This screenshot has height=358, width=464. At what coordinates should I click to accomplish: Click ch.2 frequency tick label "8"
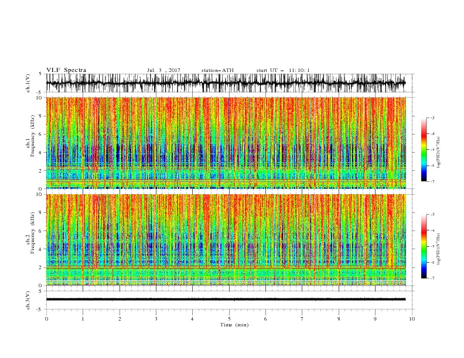pos(41,213)
